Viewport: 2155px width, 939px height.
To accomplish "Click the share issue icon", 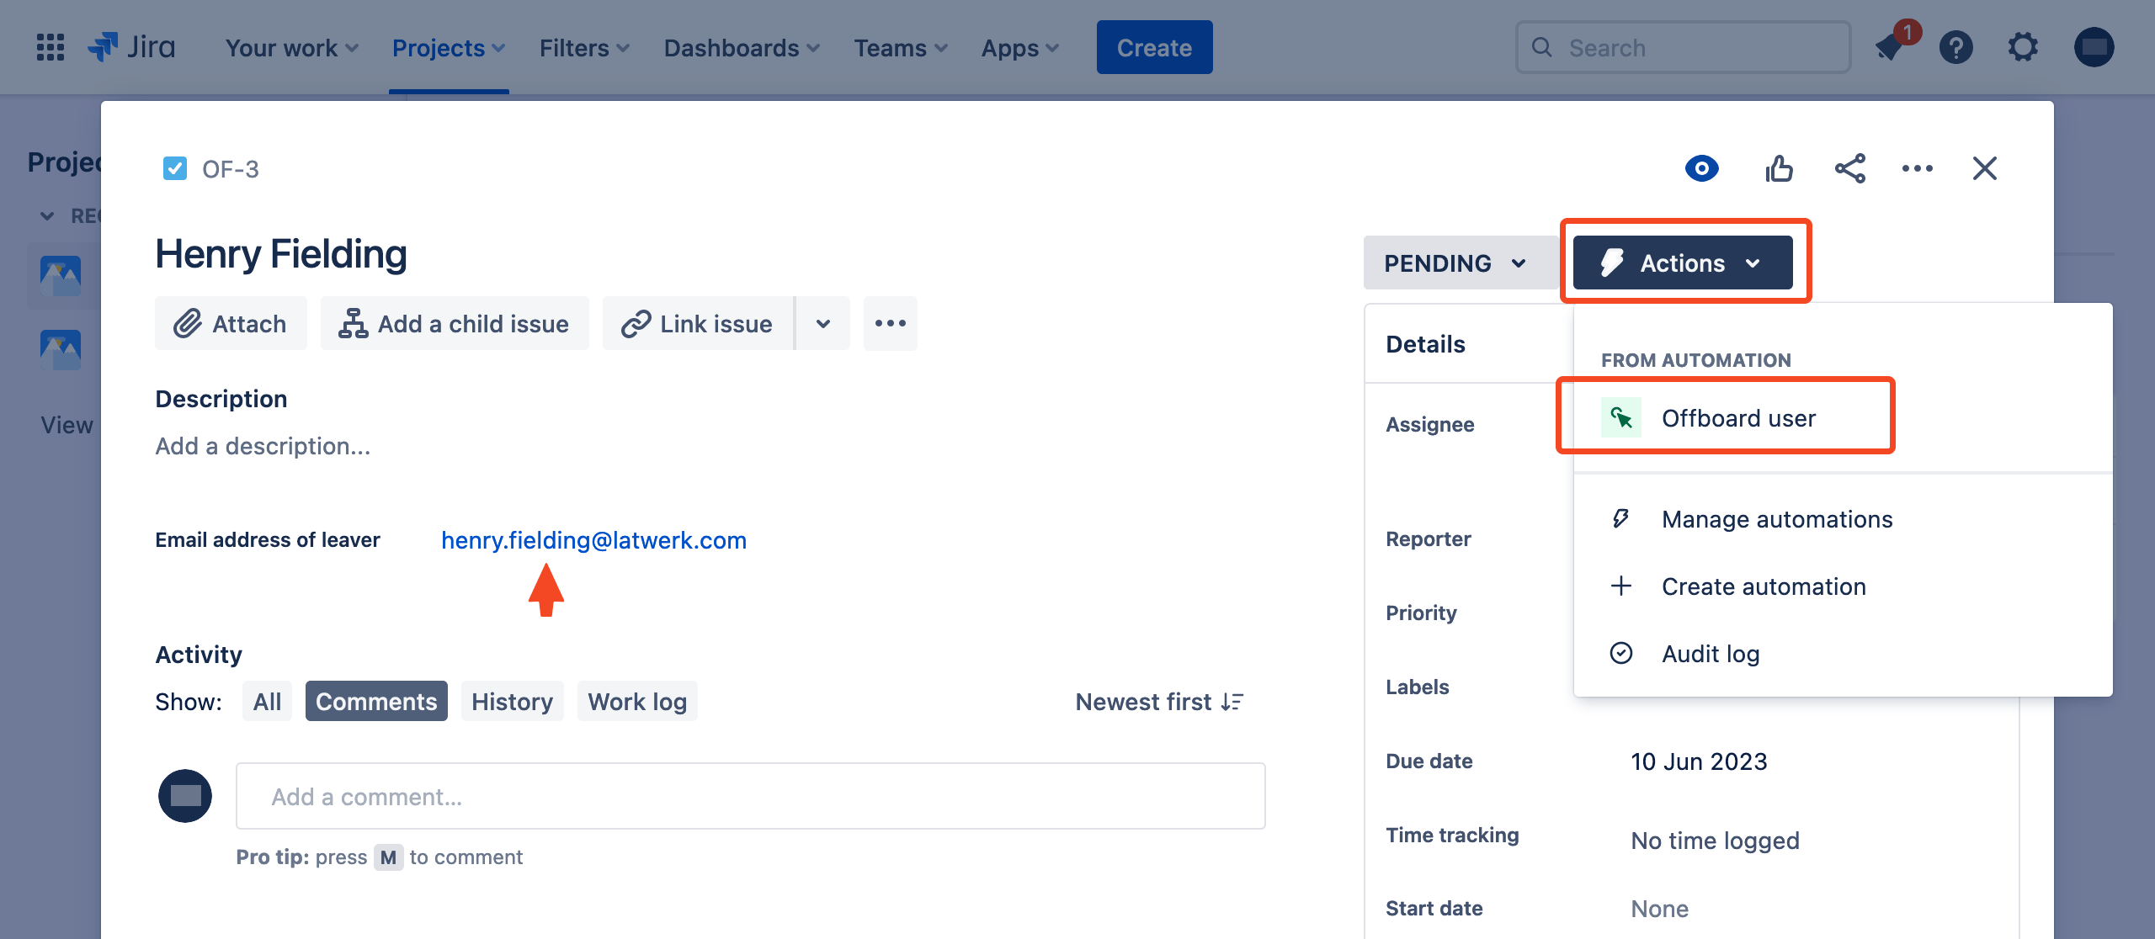I will pos(1849,168).
